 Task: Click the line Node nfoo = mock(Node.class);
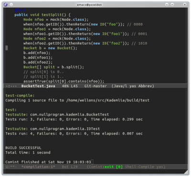[x=56, y=20]
